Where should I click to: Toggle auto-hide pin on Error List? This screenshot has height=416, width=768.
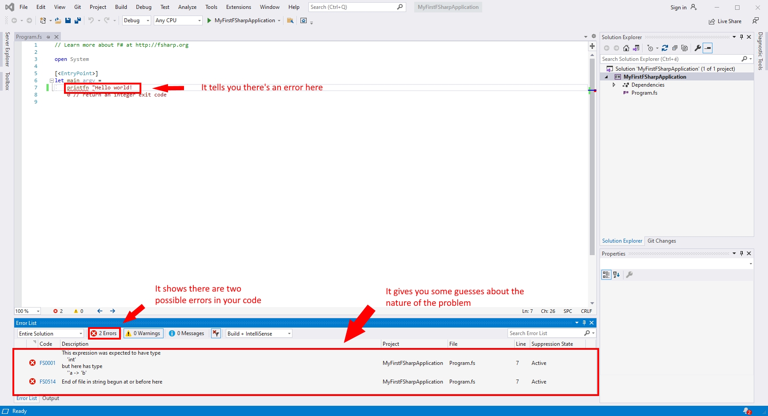coord(584,323)
